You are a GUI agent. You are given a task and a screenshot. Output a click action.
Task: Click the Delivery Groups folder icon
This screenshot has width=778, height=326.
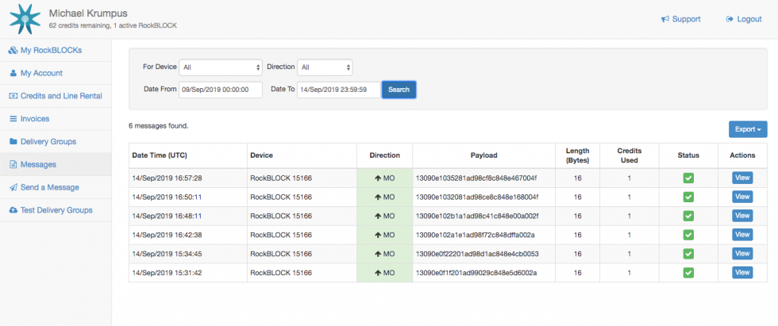coord(13,141)
